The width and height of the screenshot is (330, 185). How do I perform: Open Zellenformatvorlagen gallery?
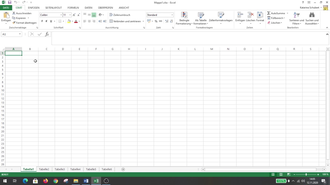click(x=221, y=18)
